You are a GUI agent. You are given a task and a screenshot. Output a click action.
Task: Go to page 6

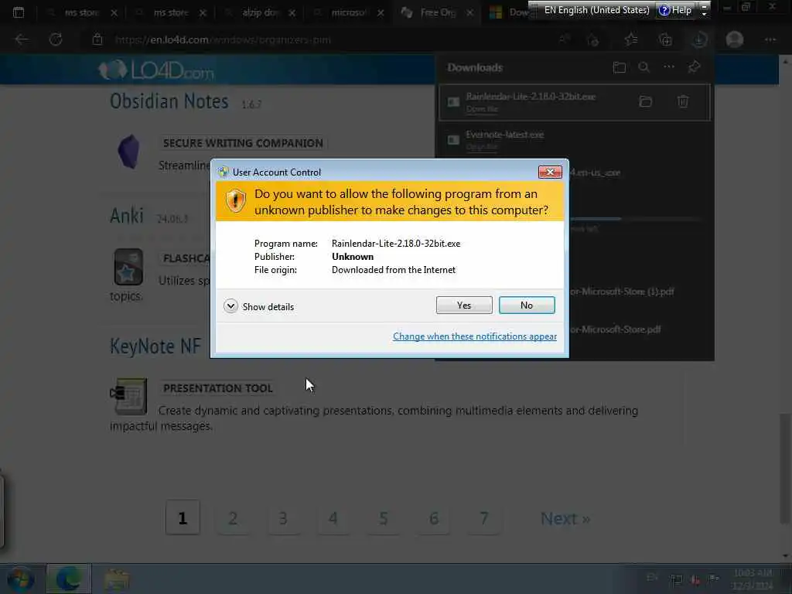tap(433, 517)
